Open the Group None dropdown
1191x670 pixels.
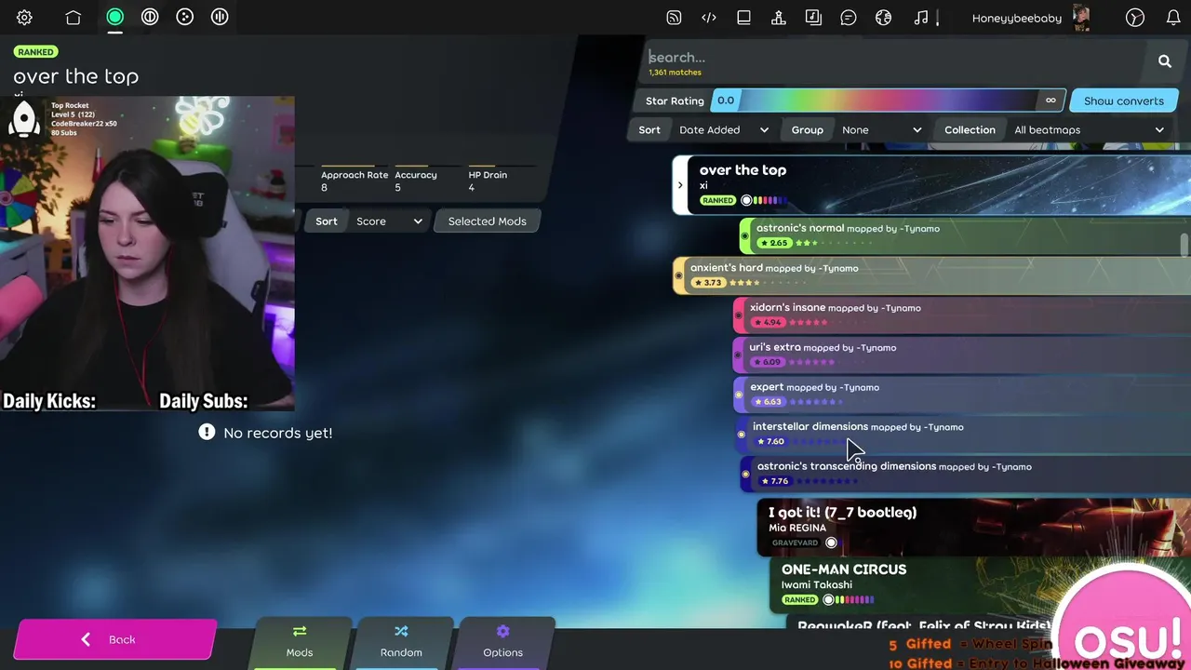(881, 130)
